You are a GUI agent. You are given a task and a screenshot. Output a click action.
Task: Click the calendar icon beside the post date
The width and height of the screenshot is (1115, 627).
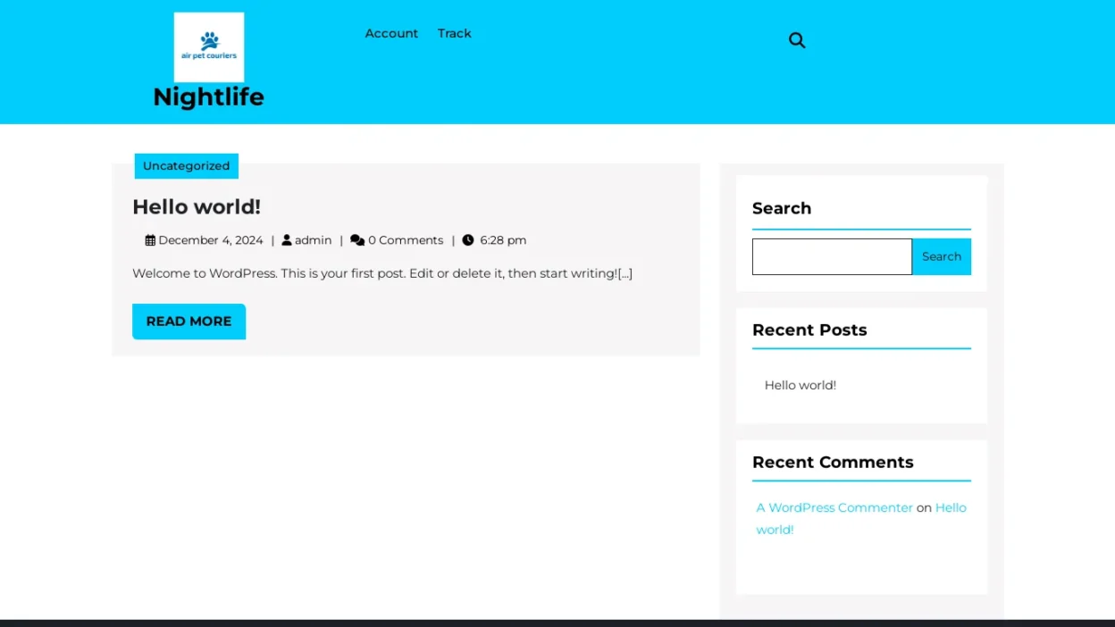coord(150,240)
